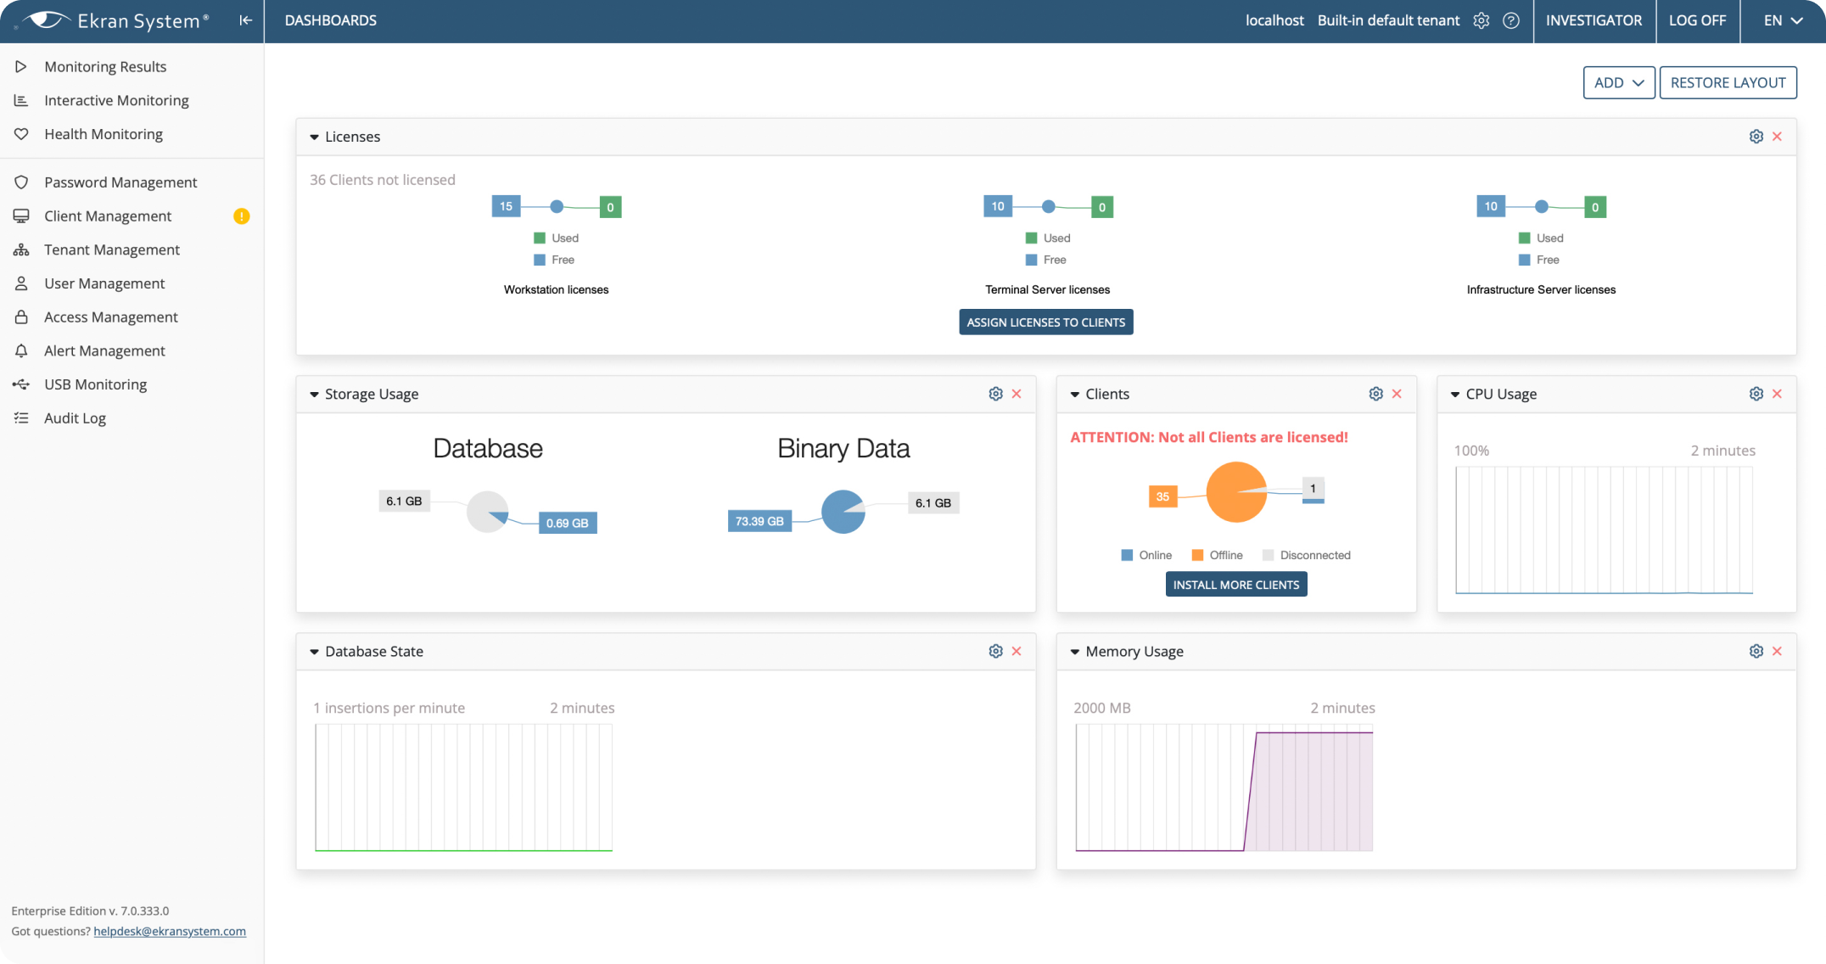This screenshot has height=964, width=1826.
Task: Click the Online blue legend swatch
Action: 1127,555
